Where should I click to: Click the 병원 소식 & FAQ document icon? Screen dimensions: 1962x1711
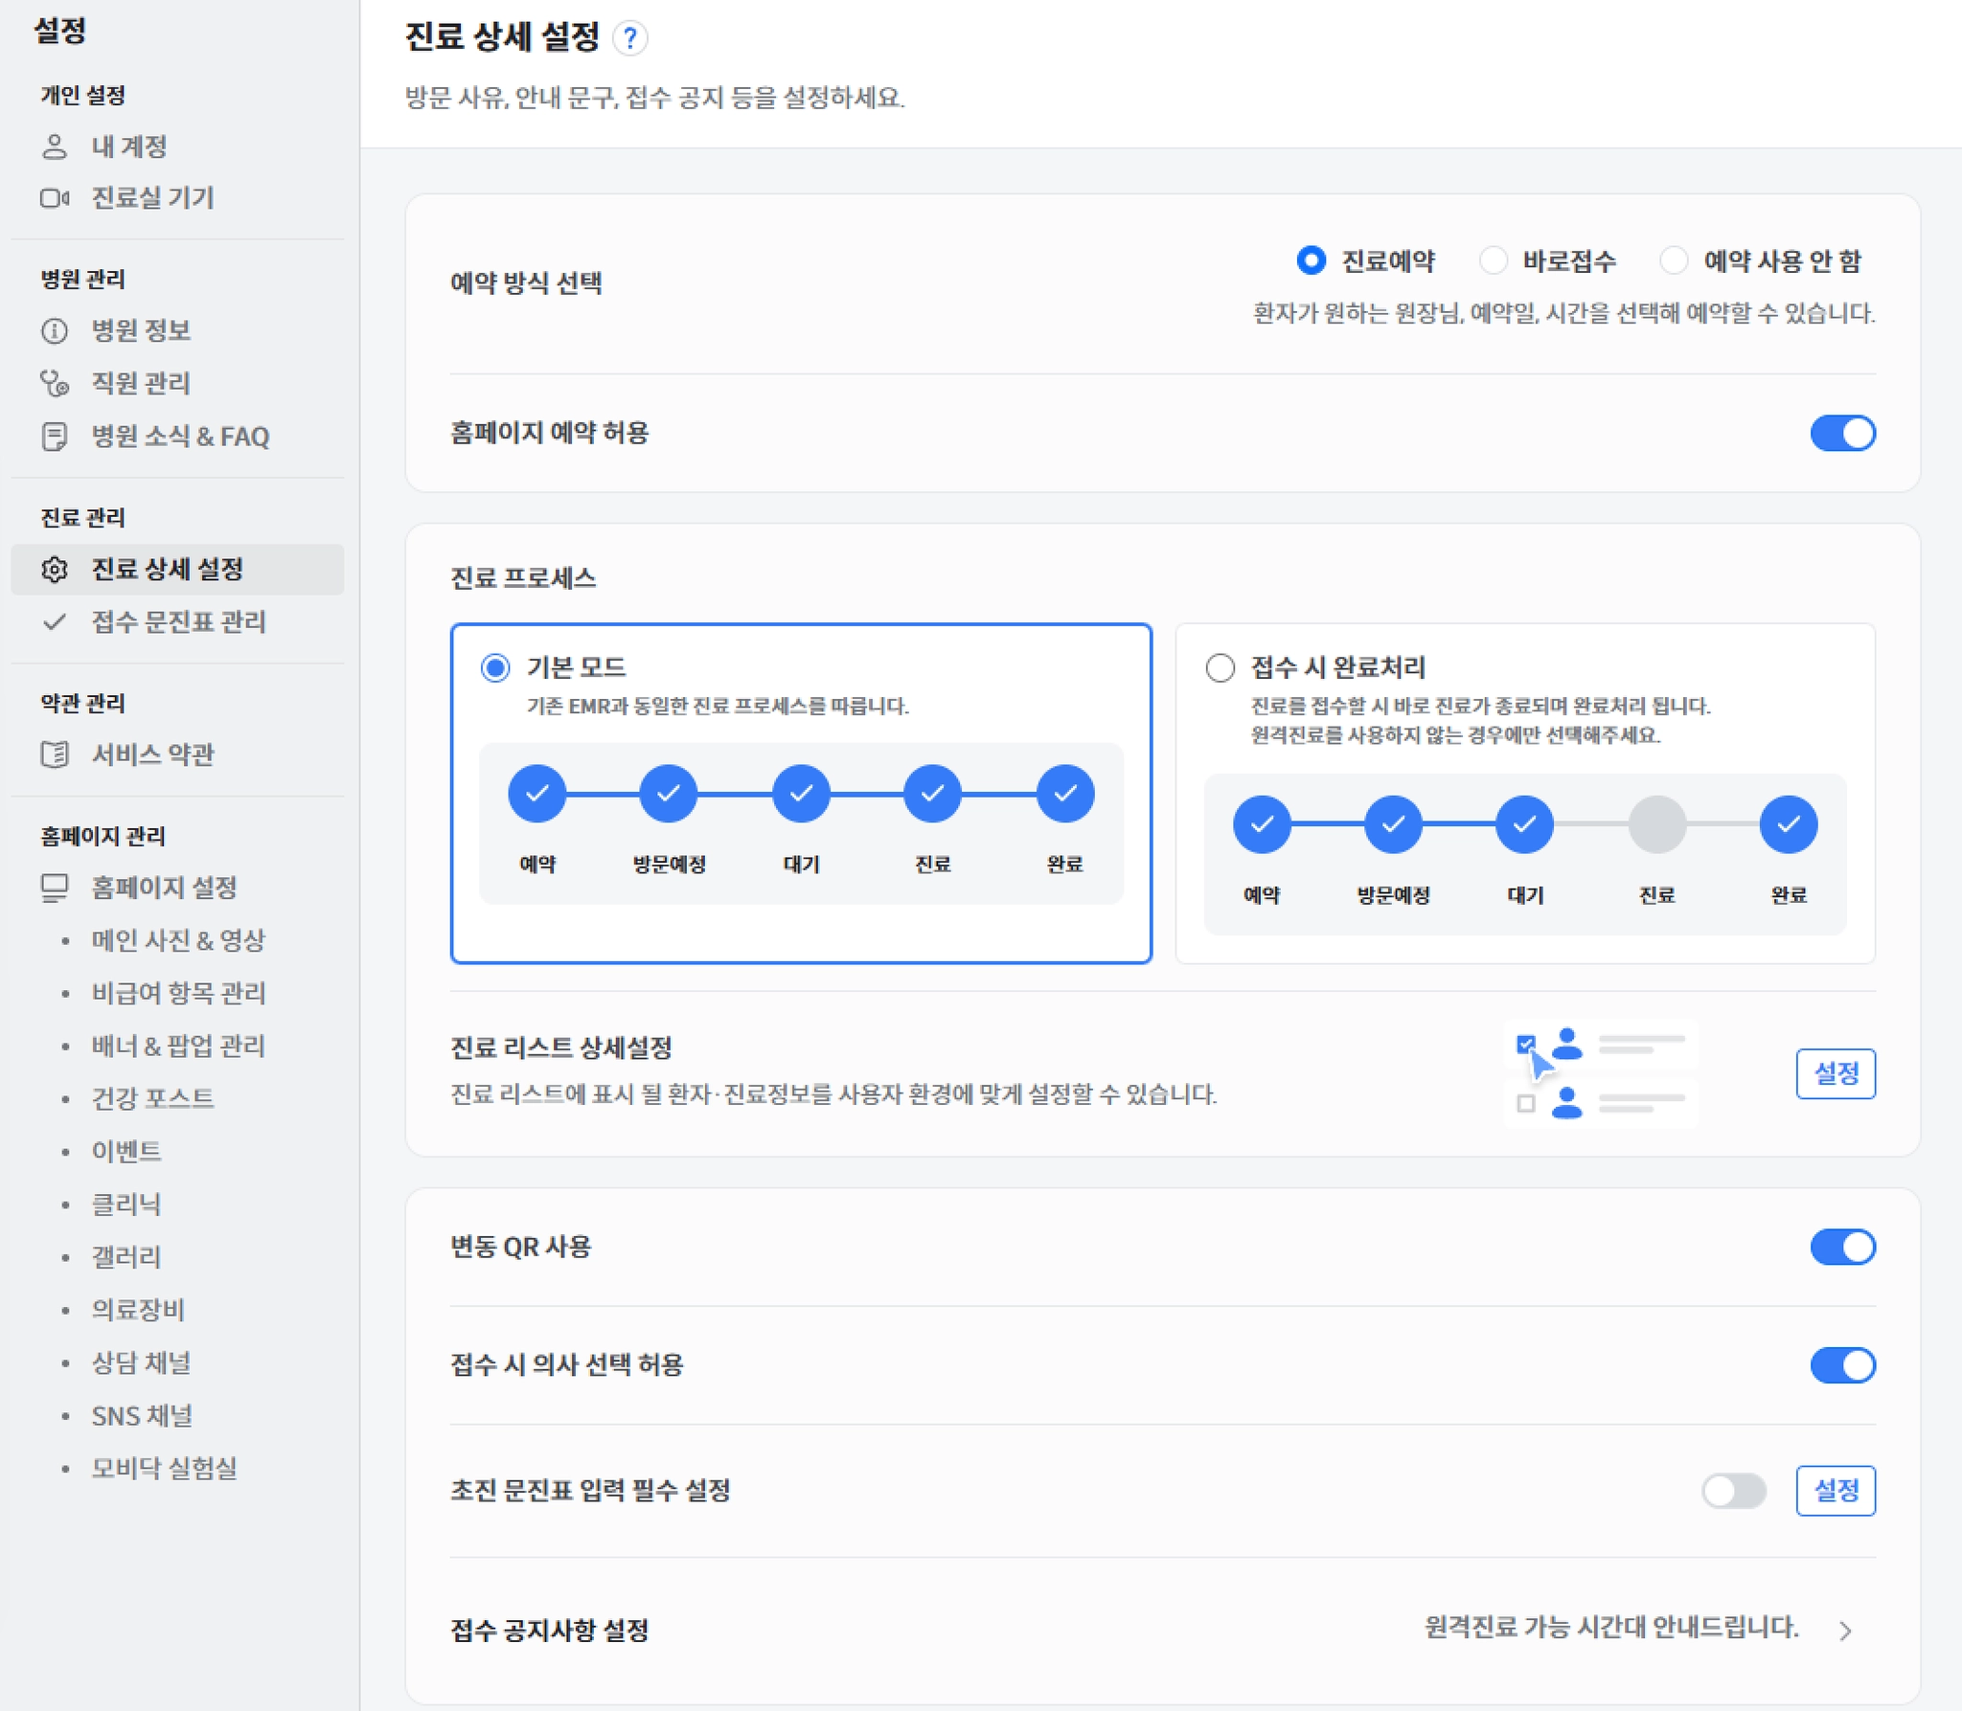[55, 437]
